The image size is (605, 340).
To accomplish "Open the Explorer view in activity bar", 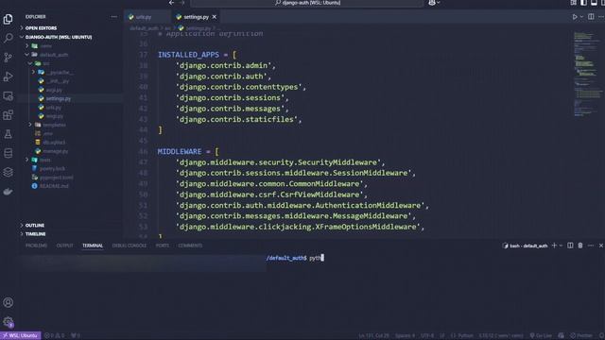I will (8, 19).
